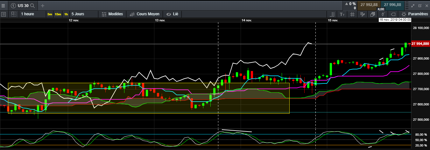Toggle the chart gridlines display
This screenshot has height=150, width=430.
352,14
